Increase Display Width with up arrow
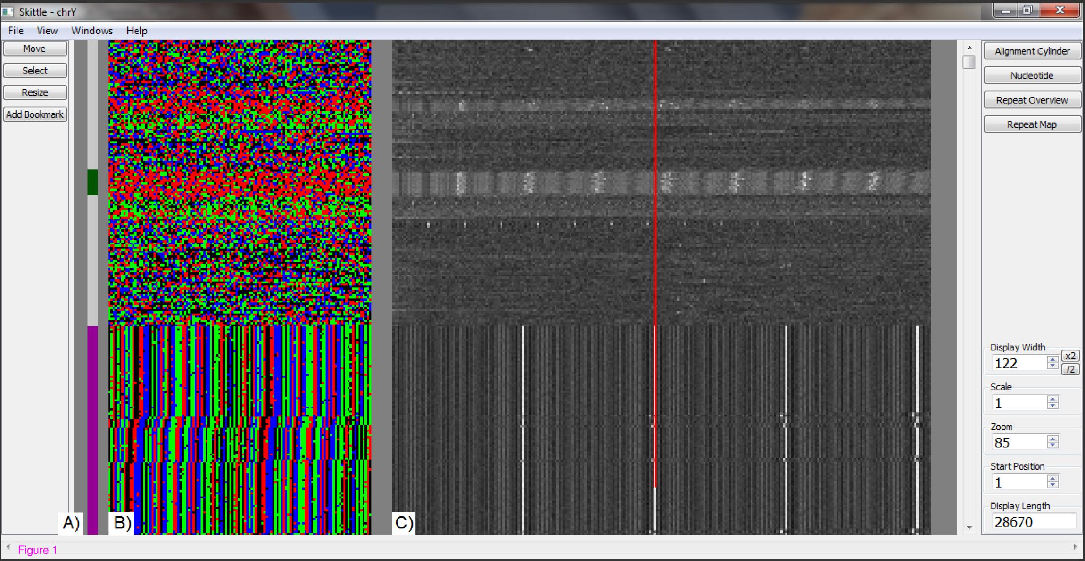Screen dimensions: 1085x561 point(1052,359)
